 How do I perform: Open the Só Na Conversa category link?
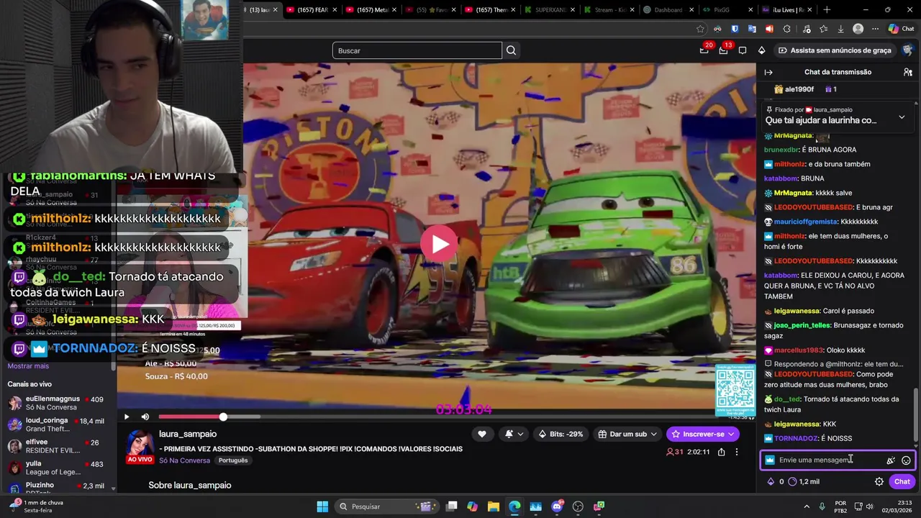pyautogui.click(x=184, y=460)
